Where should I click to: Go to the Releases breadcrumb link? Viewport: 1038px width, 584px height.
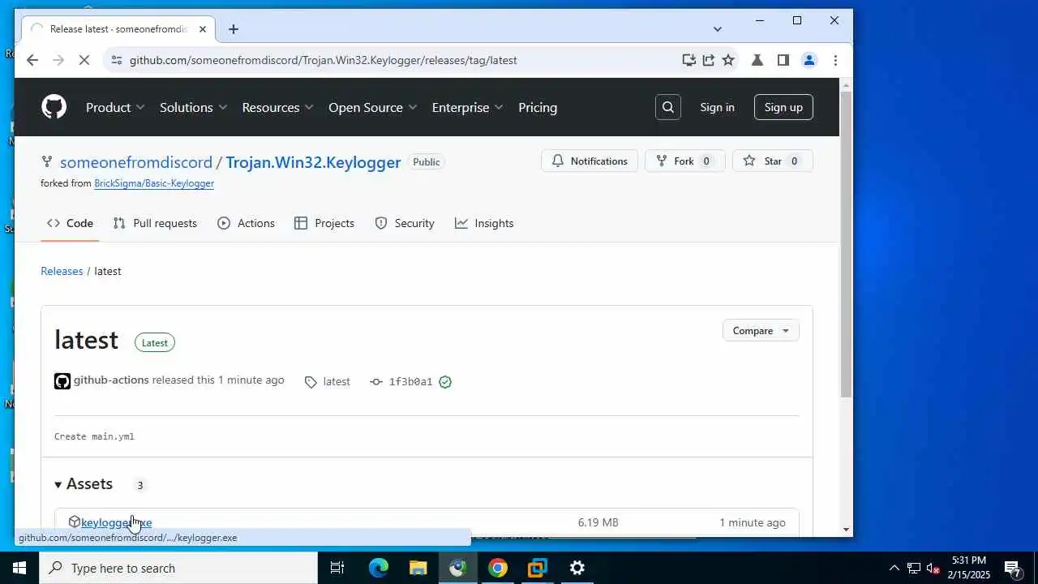(x=62, y=271)
